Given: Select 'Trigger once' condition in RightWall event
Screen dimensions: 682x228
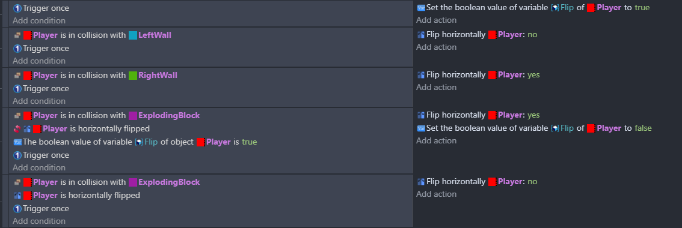Looking at the screenshot, I should (41, 89).
